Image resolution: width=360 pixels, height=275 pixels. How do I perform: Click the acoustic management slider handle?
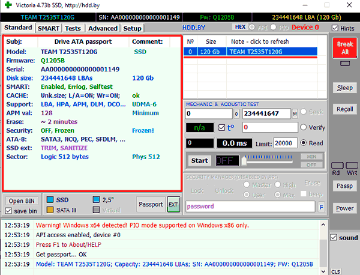click(244, 160)
